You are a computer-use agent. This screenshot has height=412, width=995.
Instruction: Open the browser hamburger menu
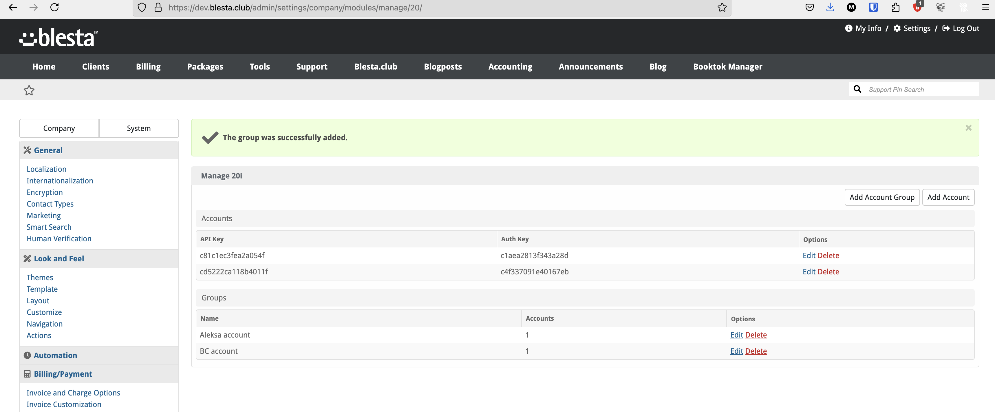pyautogui.click(x=985, y=7)
